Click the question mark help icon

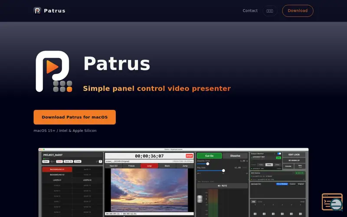coord(100,161)
